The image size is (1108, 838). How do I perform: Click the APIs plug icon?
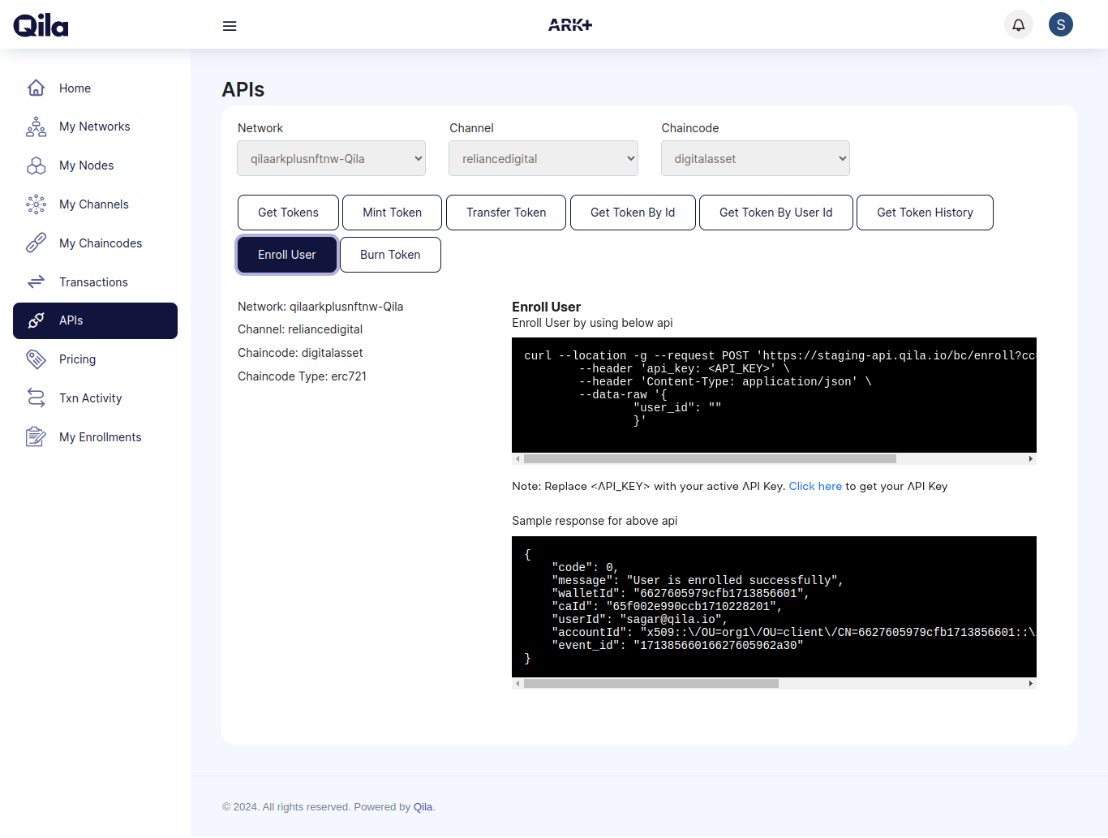point(36,320)
